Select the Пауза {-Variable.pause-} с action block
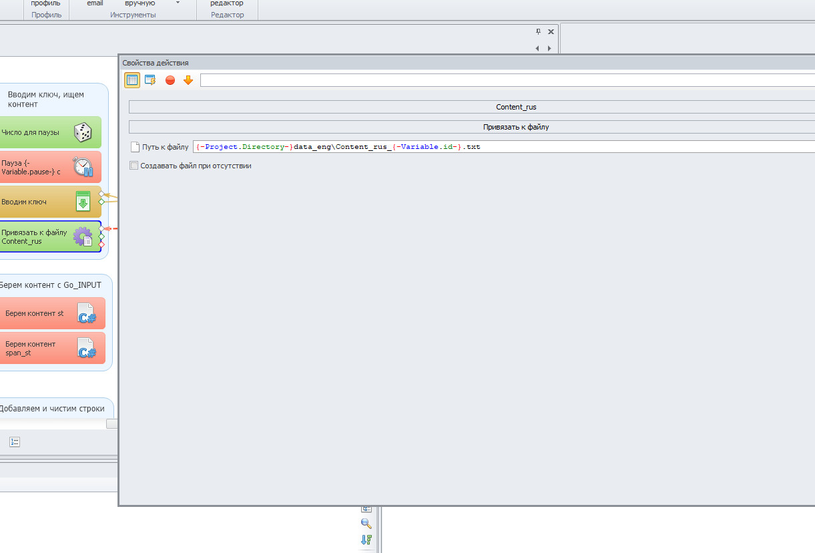 (x=50, y=167)
